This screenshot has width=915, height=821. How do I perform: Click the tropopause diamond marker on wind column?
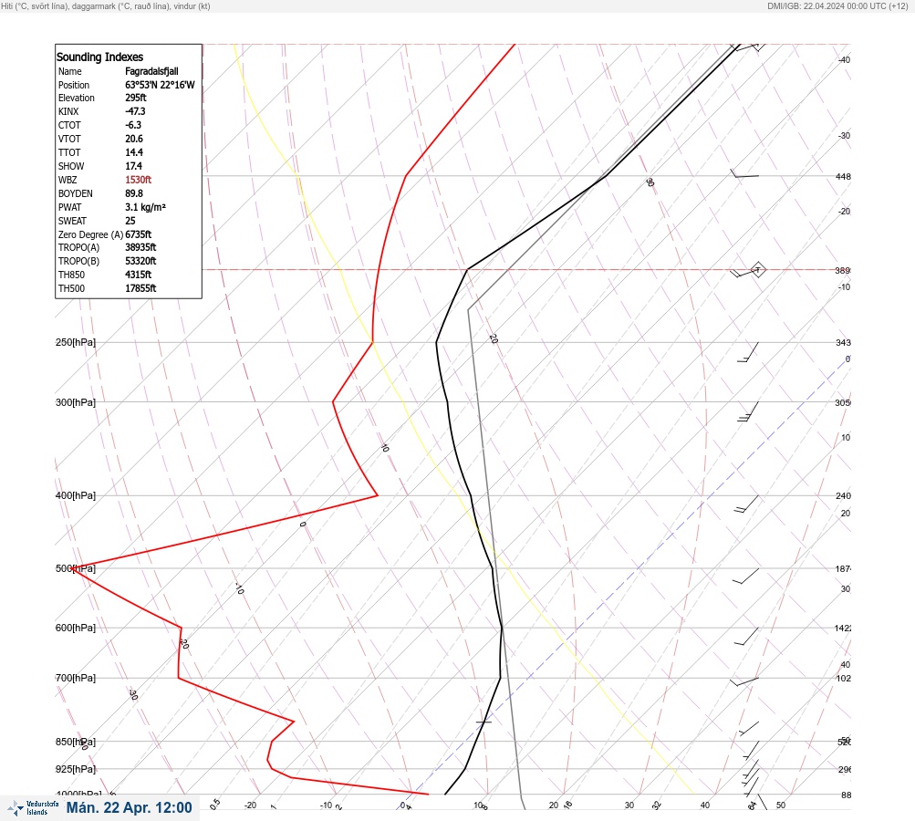click(757, 270)
